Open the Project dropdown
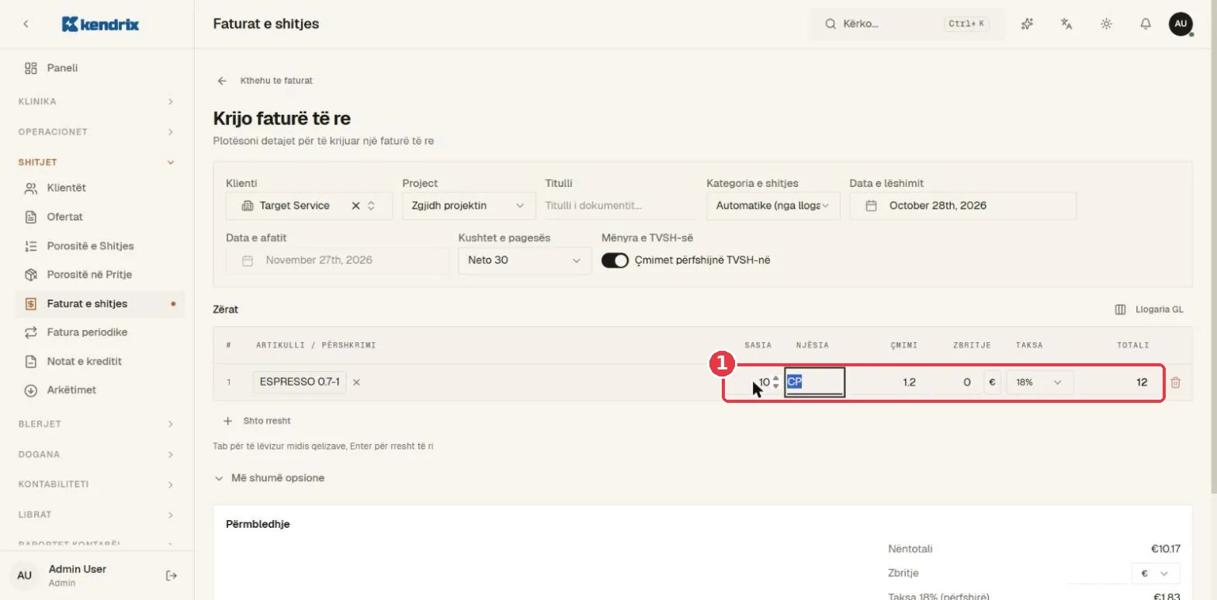The height and width of the screenshot is (600, 1217). coord(469,206)
